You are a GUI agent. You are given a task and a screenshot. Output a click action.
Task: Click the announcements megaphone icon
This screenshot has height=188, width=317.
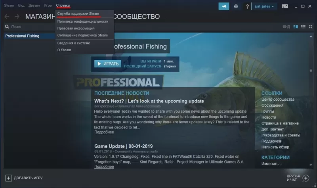point(224,6)
